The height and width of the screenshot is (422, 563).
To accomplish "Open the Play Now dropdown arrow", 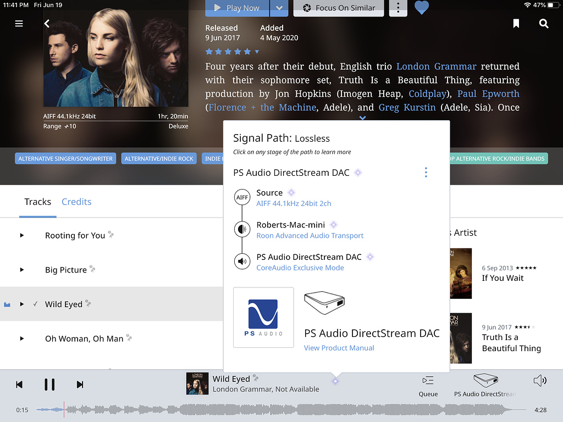I will pos(279,8).
